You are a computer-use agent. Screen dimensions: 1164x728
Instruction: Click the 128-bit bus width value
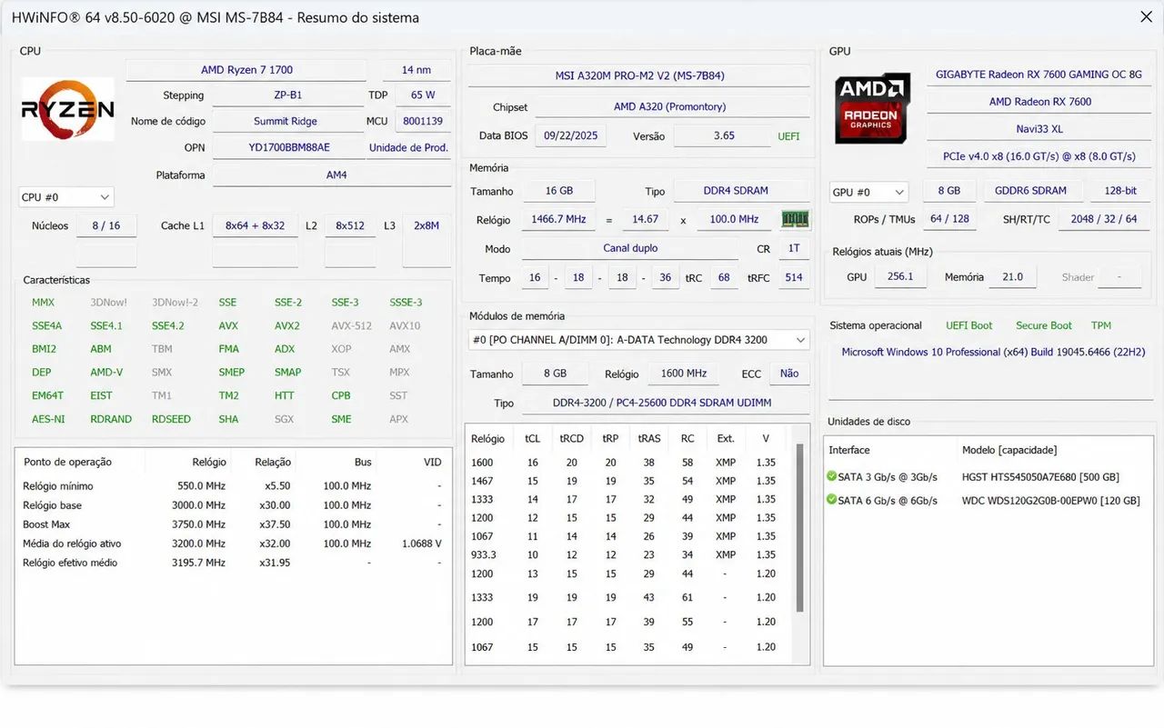point(1119,191)
